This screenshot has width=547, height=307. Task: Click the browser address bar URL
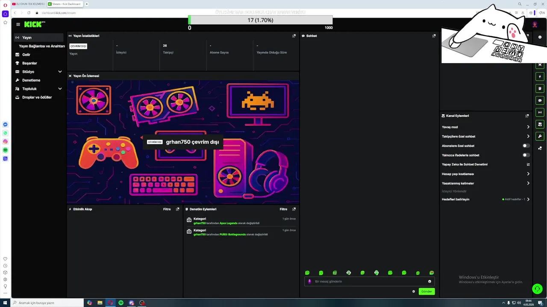point(59,13)
